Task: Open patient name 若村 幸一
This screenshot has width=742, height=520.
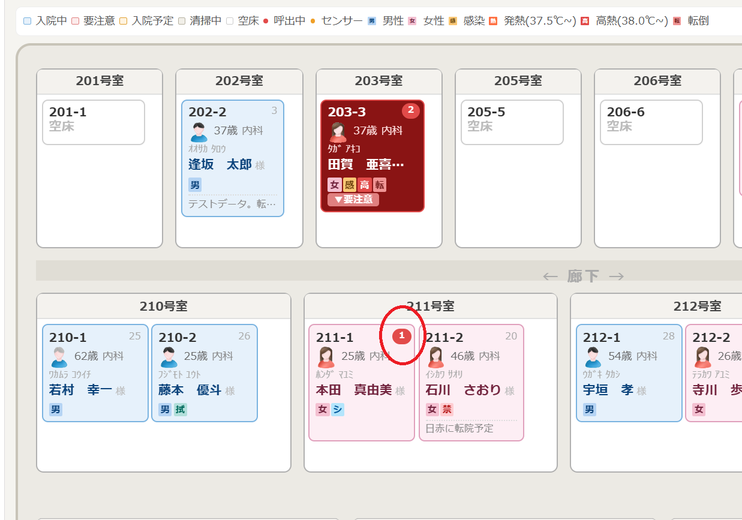Action: (x=80, y=390)
